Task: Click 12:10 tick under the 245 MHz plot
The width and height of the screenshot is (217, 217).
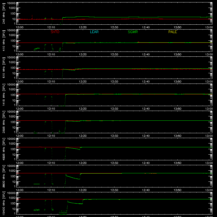Action: 51,27
